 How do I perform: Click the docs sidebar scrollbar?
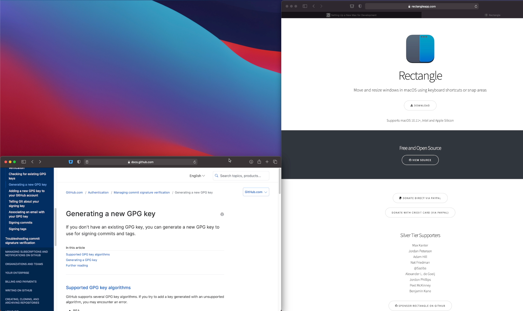tap(56, 227)
